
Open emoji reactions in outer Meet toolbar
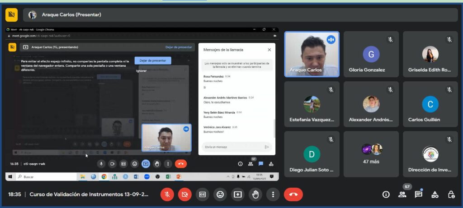click(220, 194)
